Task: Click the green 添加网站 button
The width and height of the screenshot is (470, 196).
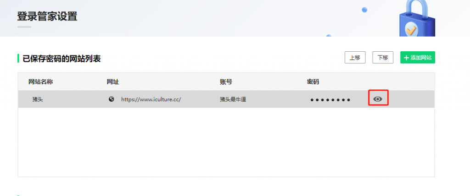Action: click(x=418, y=57)
